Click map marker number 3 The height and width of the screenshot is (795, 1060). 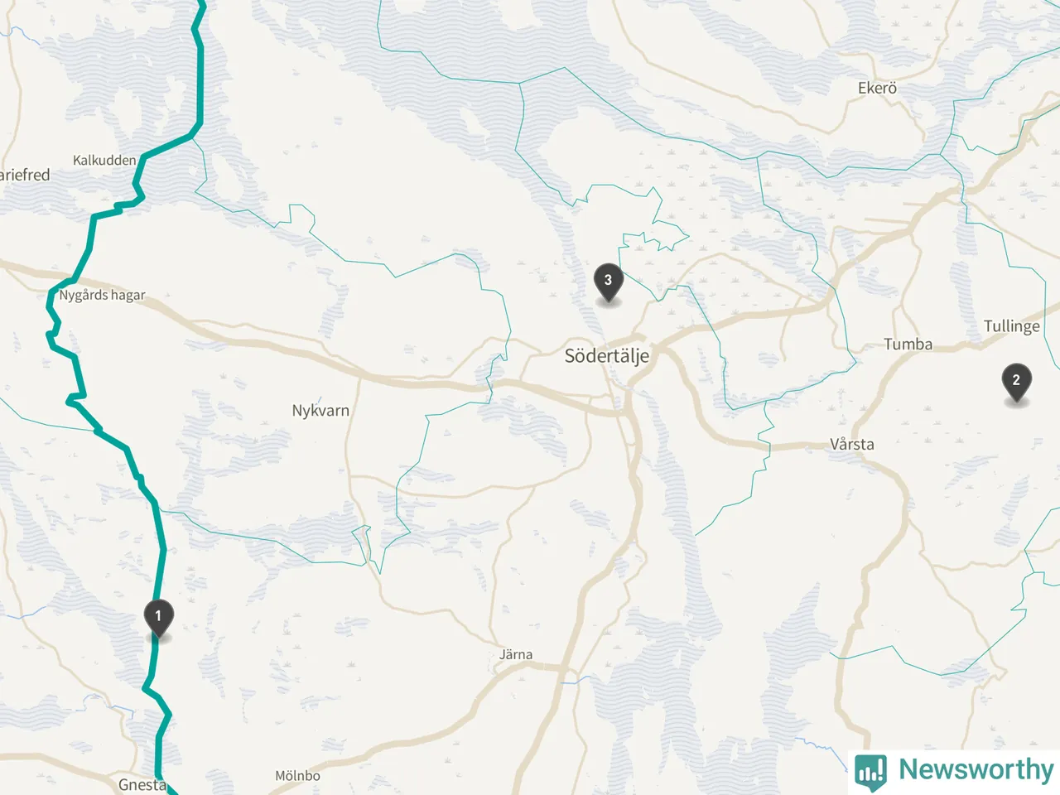[608, 282]
